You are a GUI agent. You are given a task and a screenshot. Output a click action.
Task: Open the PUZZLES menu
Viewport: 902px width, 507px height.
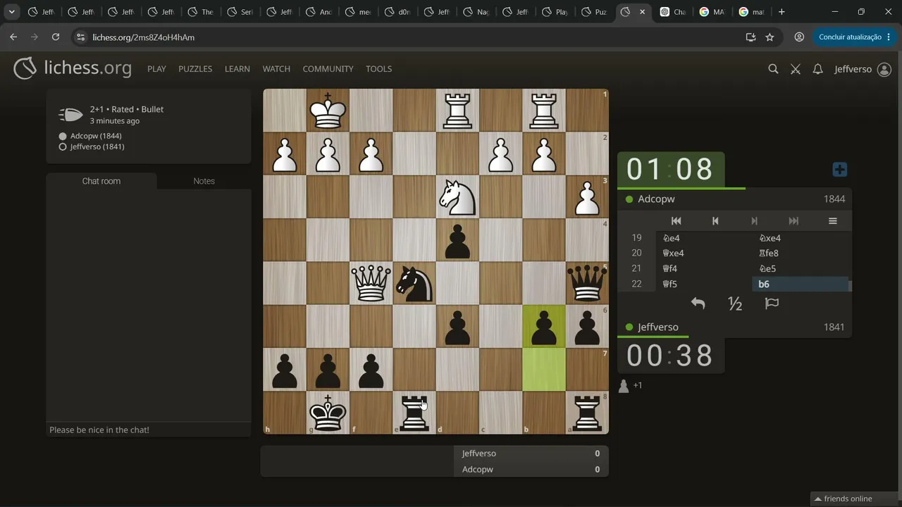195,69
